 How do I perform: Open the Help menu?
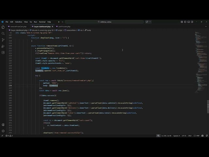tap(49, 22)
